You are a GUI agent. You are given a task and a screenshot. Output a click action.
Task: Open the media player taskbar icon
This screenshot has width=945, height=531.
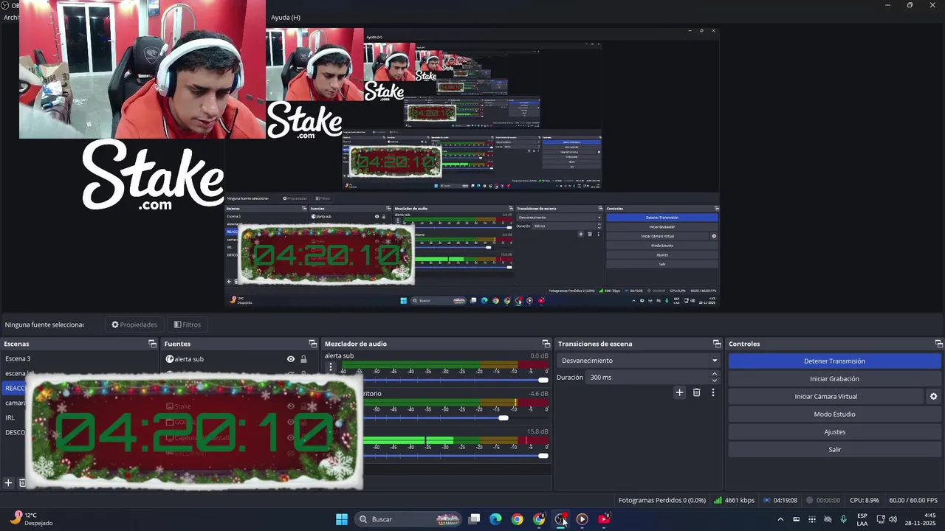(x=582, y=519)
